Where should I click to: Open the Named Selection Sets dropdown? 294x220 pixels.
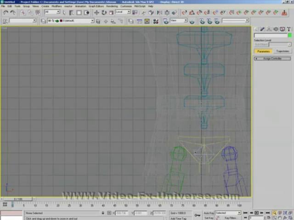click(x=23, y=21)
